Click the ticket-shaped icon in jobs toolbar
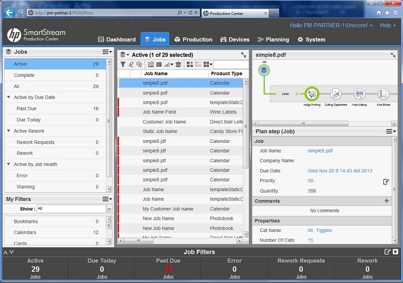This screenshot has height=283, width=403. coord(159,64)
